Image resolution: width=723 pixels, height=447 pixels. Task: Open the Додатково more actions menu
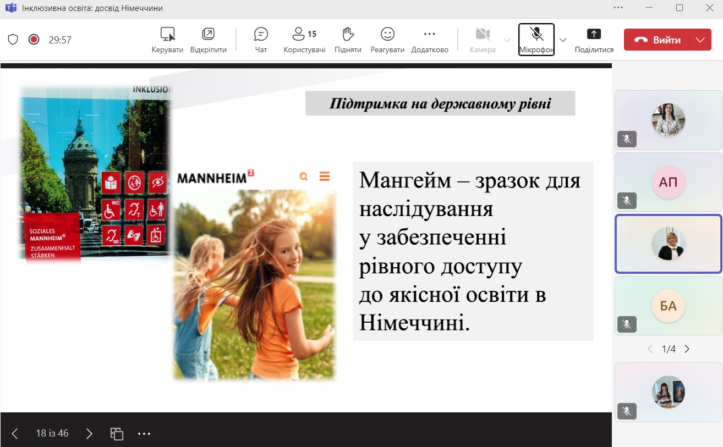point(430,40)
